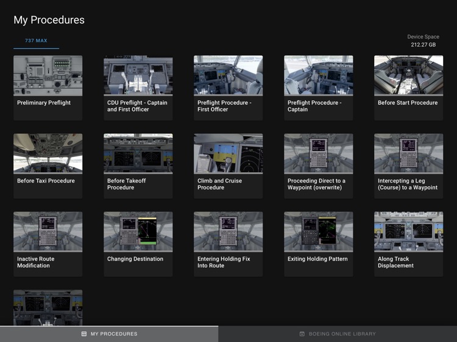457x342 pixels.
Task: Open Proceeding Direct to a Waypoint (overwrite)
Action: pos(319,166)
